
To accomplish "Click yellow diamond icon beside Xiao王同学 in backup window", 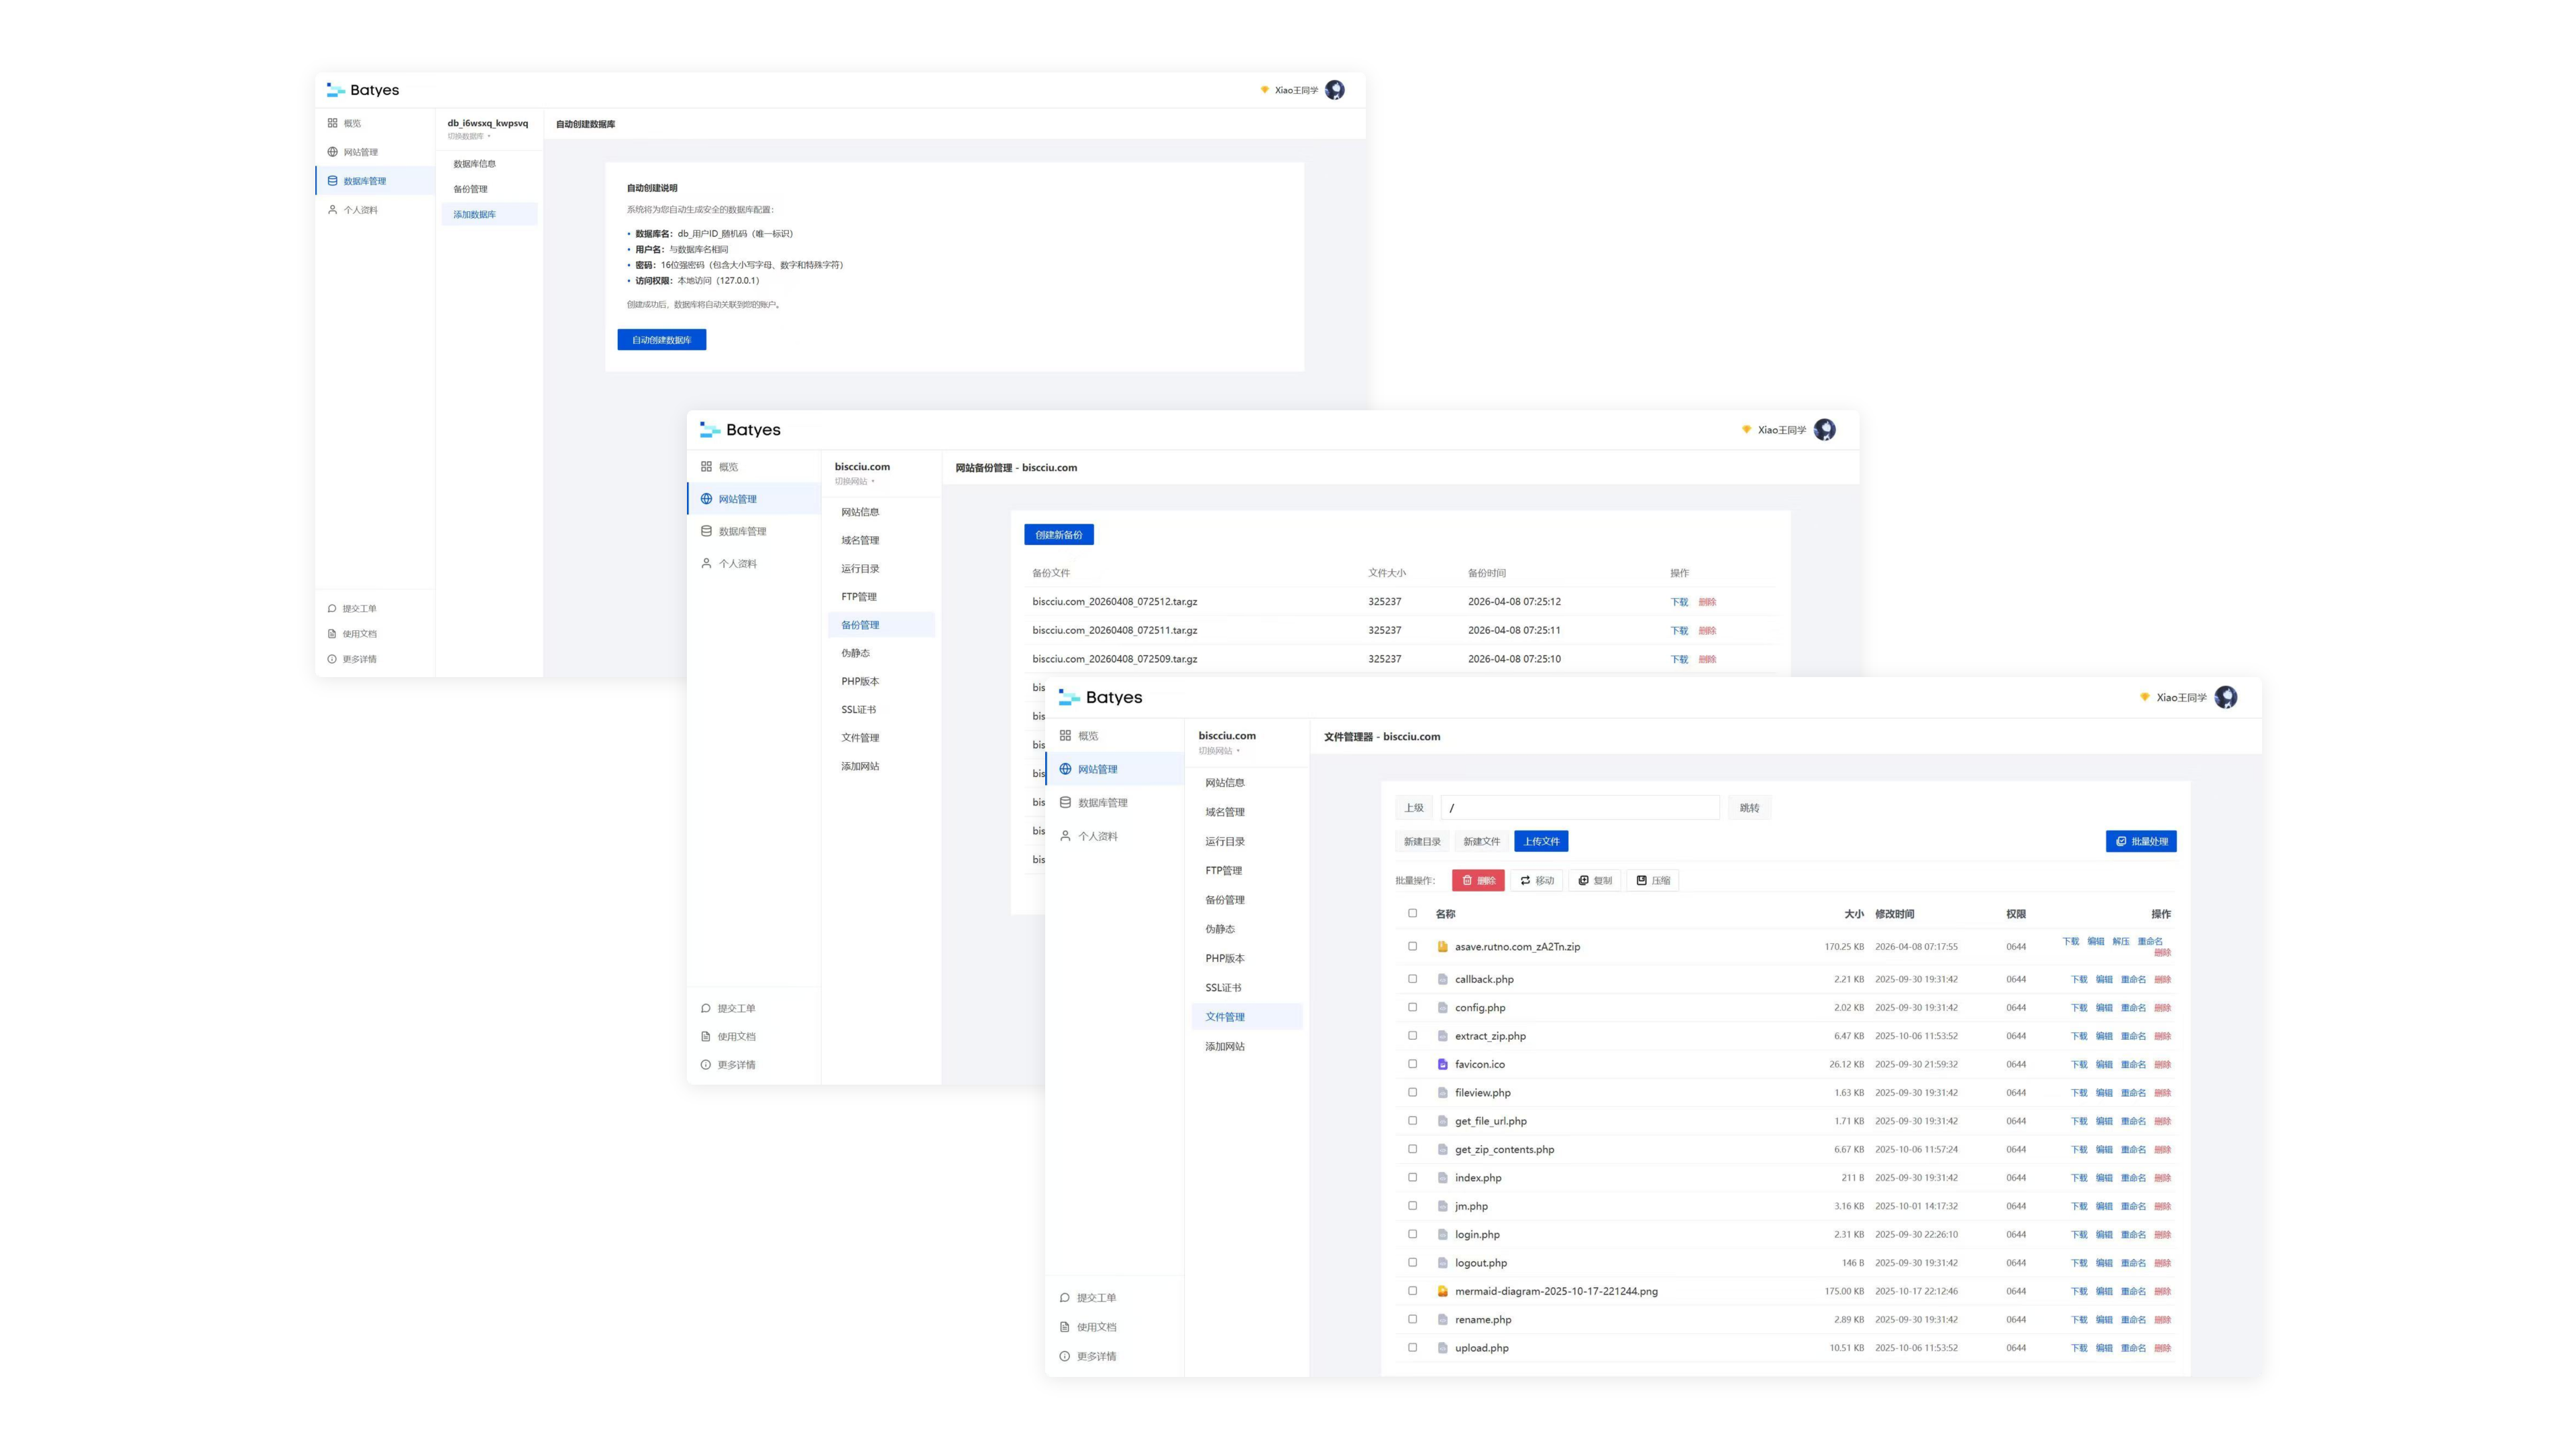I will pyautogui.click(x=1746, y=430).
